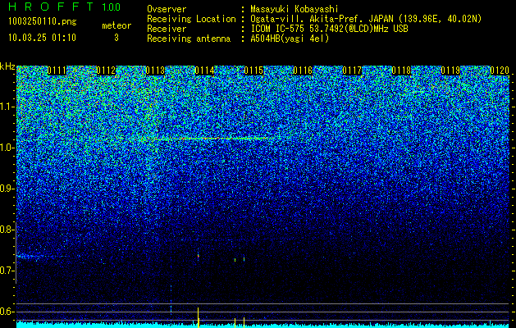Click the observer name Masayuki Kobayashi
Viewport: 516px width, 328px height.
[x=294, y=9]
